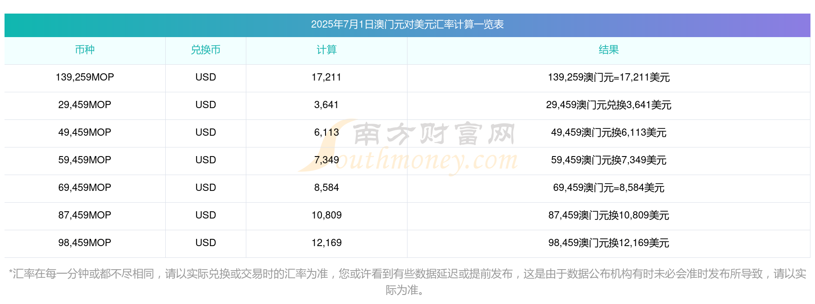Viewport: 815px width, 304px height.
Task: Click the 10,809 calculation value
Action: pyautogui.click(x=326, y=216)
